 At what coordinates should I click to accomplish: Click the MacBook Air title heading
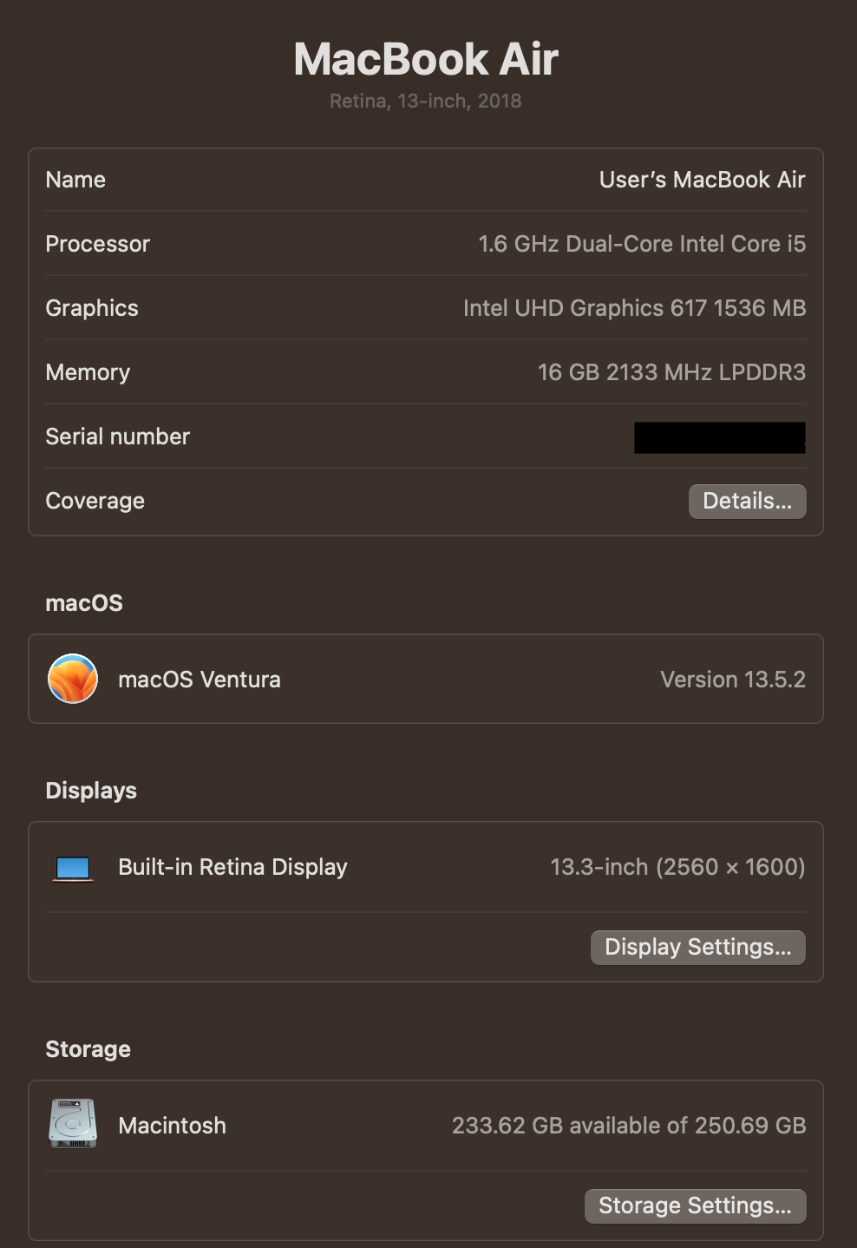426,59
